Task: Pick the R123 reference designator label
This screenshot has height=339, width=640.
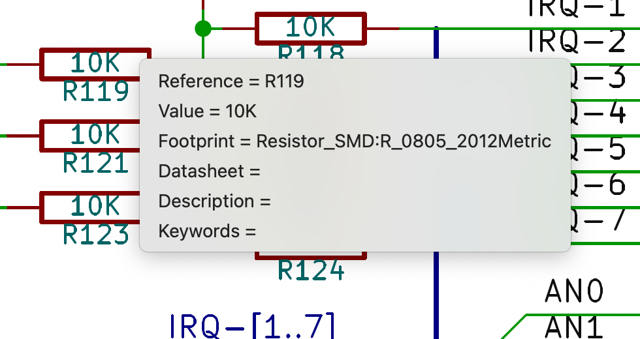Action: (x=95, y=235)
